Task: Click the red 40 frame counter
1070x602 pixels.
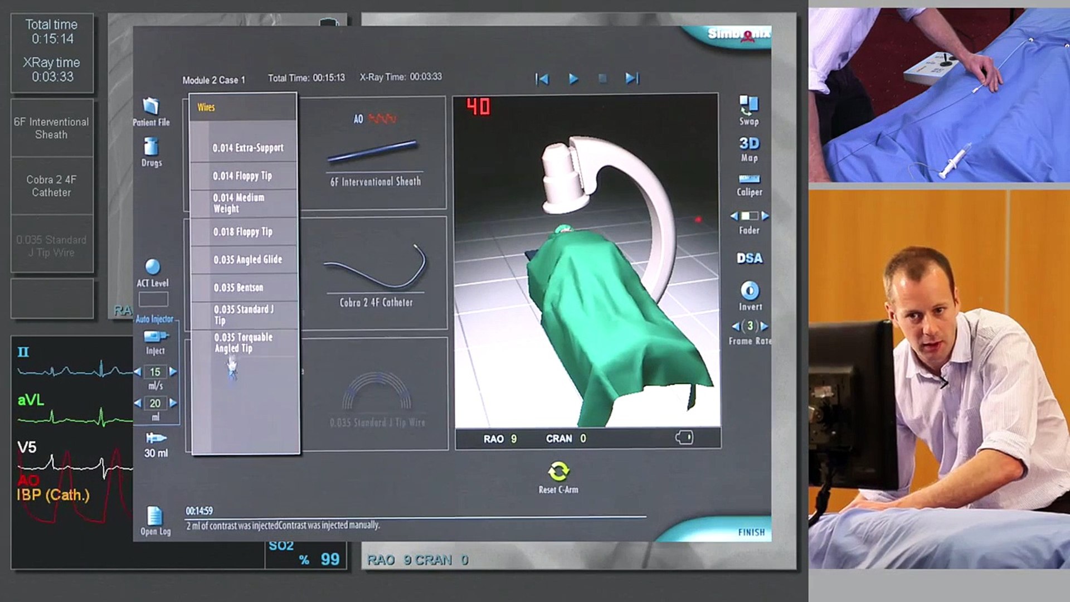Action: (x=478, y=106)
